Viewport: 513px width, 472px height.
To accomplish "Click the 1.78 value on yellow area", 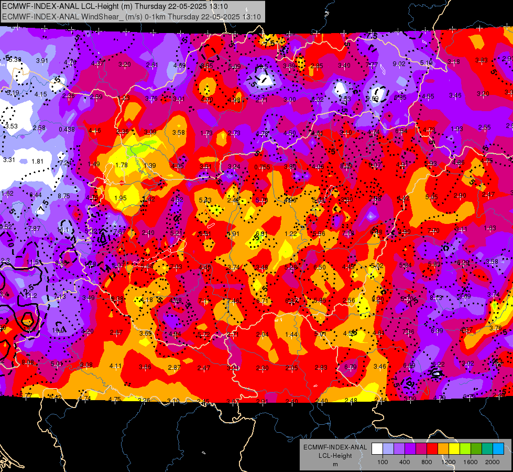I will pos(122,165).
